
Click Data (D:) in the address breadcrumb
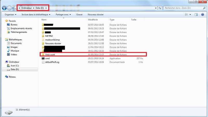click(x=40, y=8)
